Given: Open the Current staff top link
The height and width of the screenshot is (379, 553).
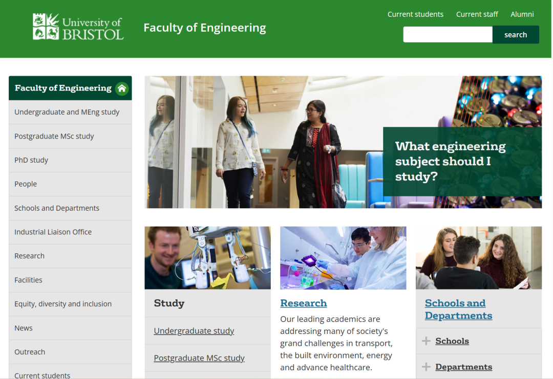Looking at the screenshot, I should (477, 14).
